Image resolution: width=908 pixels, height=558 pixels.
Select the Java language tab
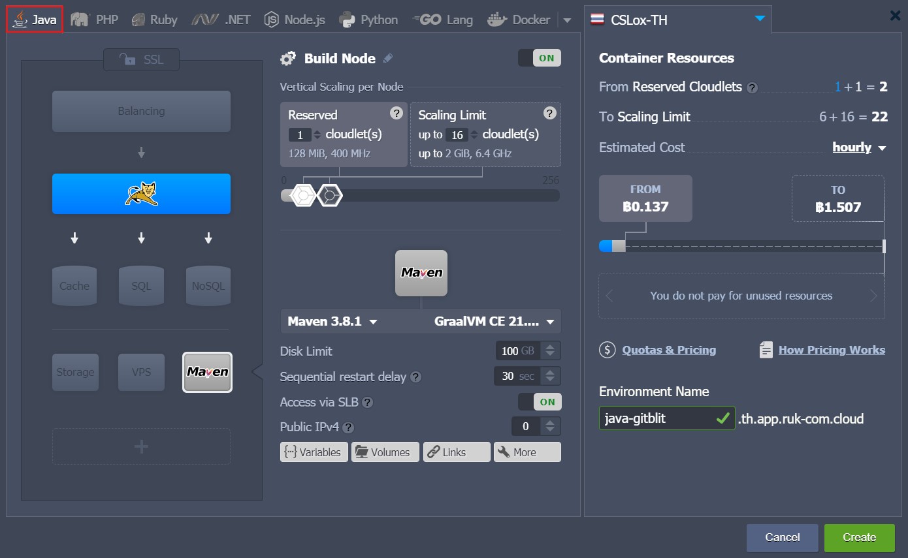(x=35, y=20)
